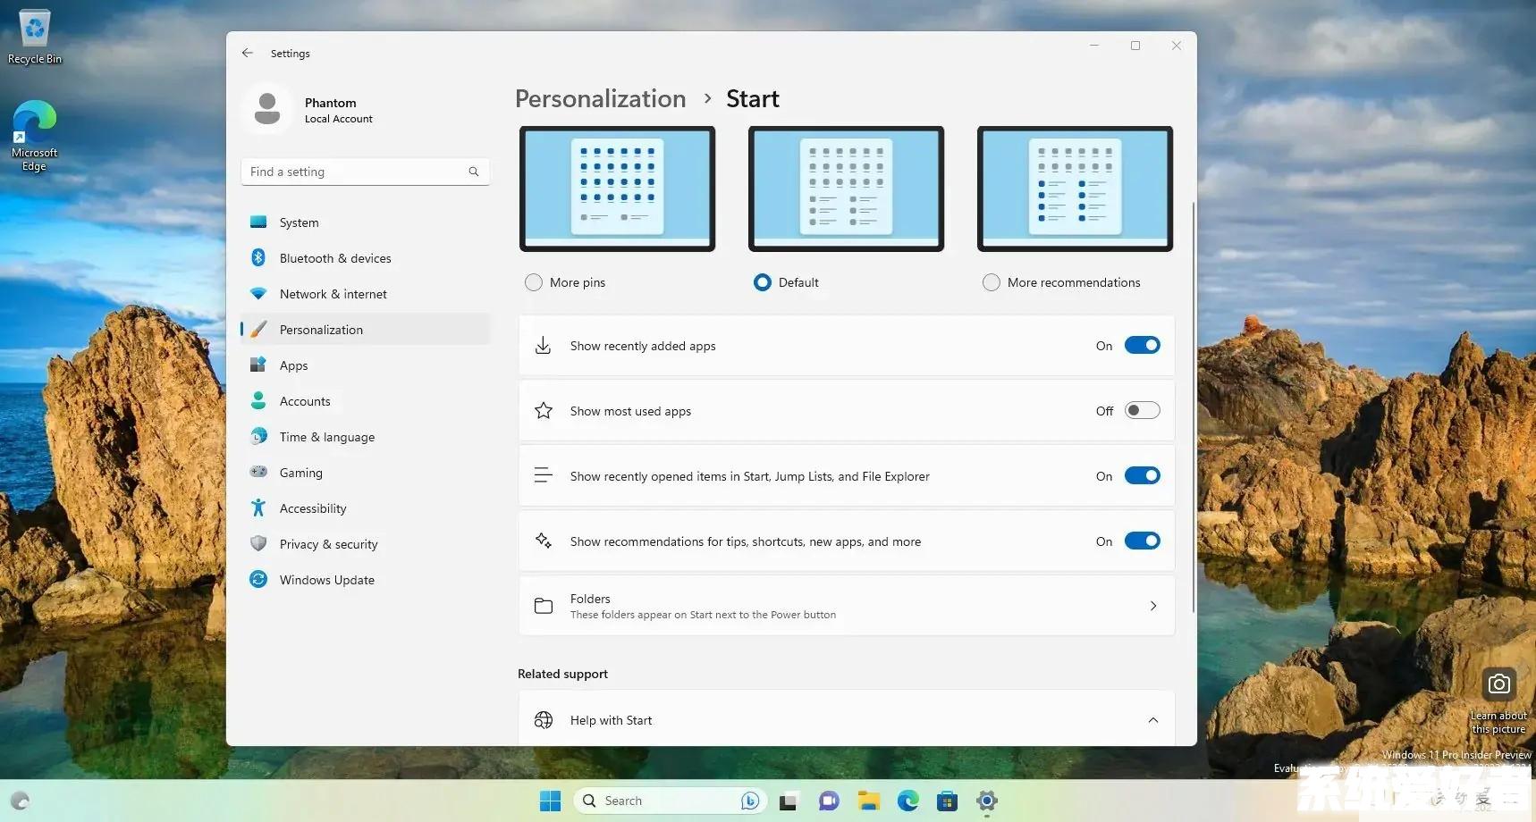Click the Windows Start button
Screen dimensions: 1536x822
coord(550,801)
